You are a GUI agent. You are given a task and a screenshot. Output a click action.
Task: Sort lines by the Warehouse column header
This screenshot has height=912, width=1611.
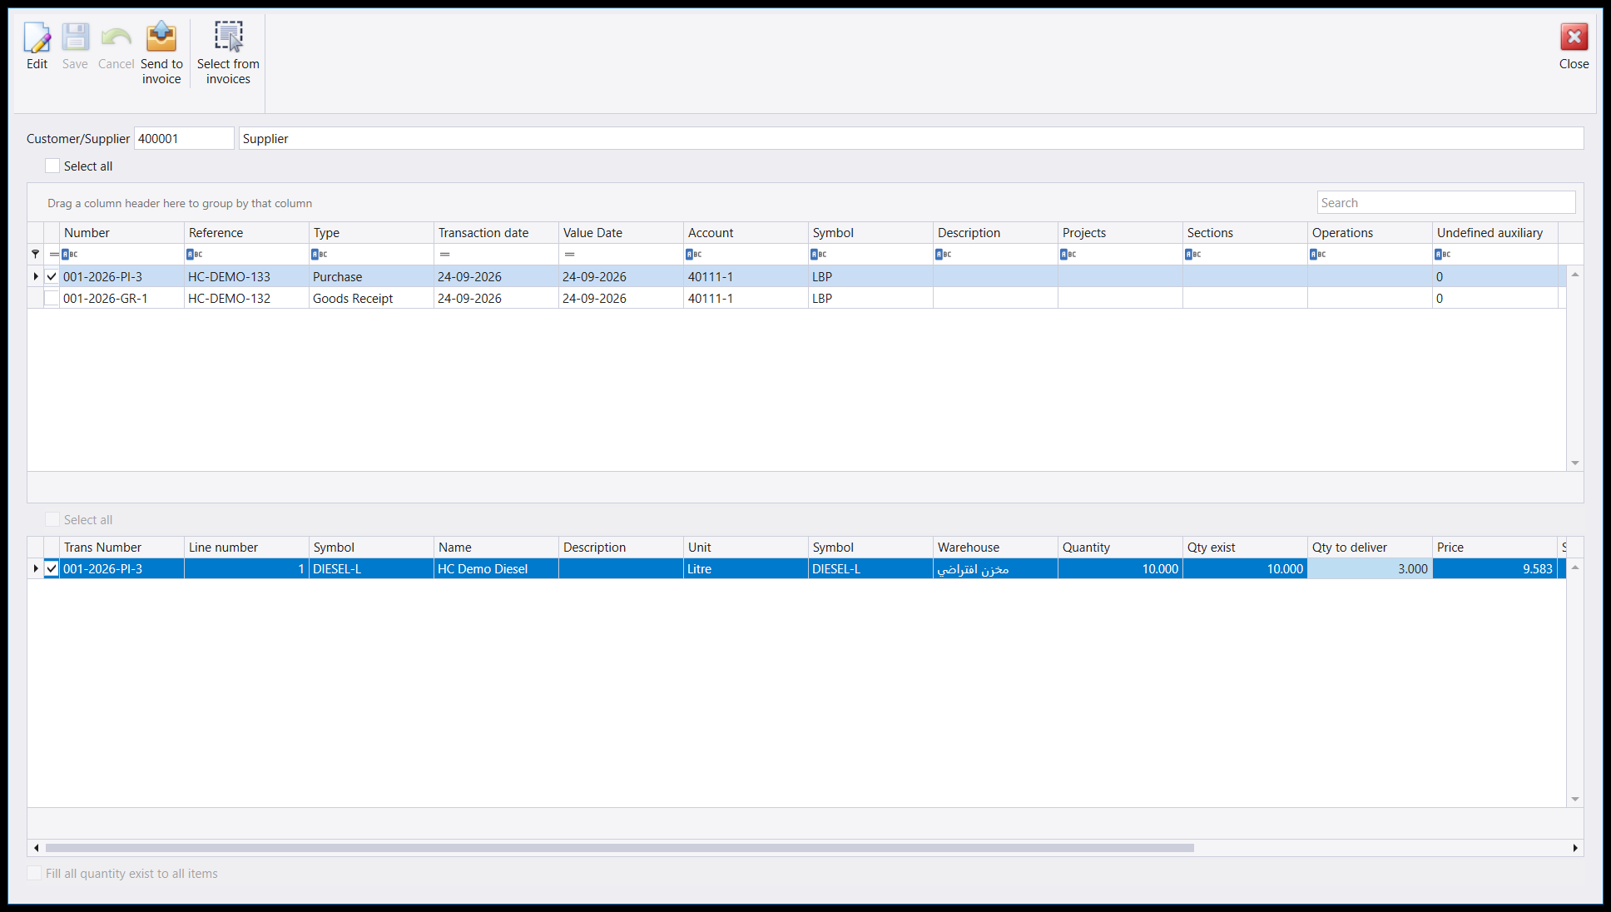coord(995,548)
